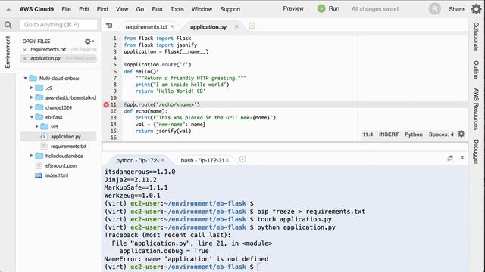Add new editor tab with plus icon
The width and height of the screenshot is (485, 272).
(x=252, y=26)
